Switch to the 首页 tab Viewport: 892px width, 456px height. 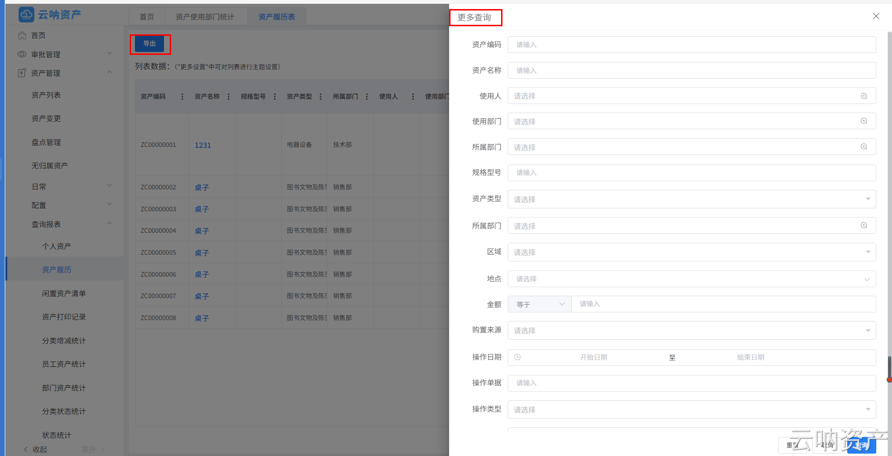147,17
